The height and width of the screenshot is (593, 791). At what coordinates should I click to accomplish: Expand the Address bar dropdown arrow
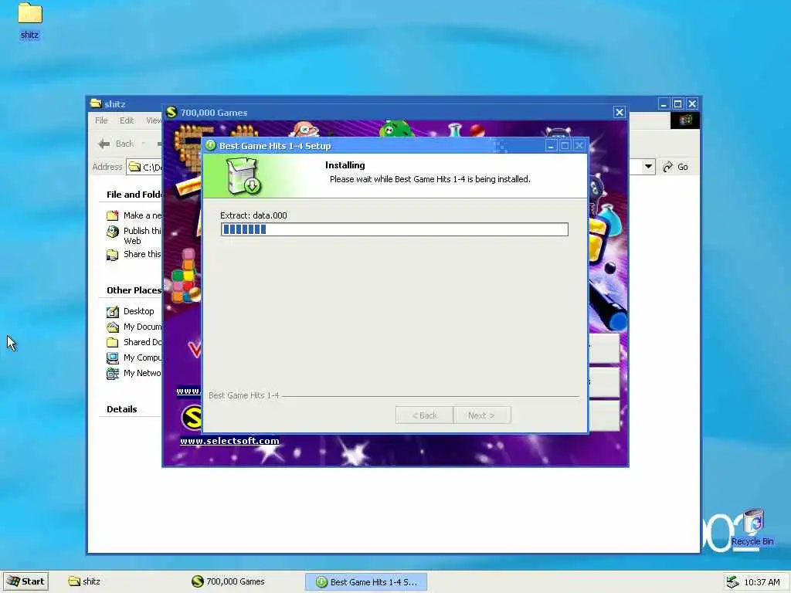(x=648, y=167)
